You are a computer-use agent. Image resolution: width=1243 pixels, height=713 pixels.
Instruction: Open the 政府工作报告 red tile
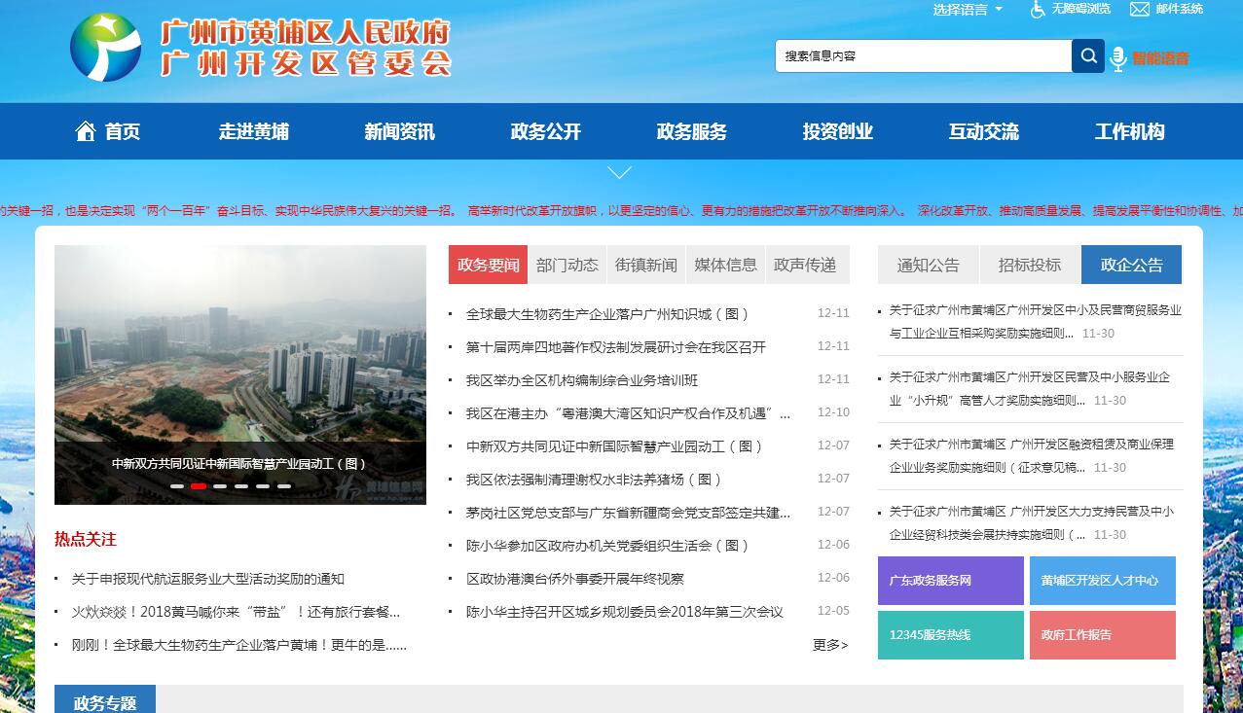click(1102, 635)
